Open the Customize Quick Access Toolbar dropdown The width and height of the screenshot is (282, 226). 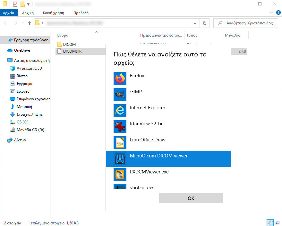click(x=29, y=4)
